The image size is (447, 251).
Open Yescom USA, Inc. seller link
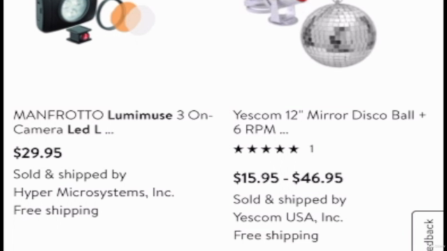coord(288,218)
